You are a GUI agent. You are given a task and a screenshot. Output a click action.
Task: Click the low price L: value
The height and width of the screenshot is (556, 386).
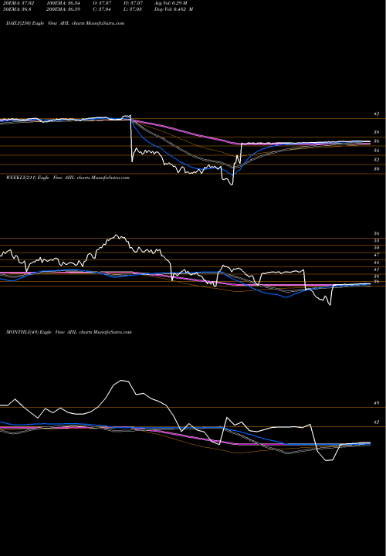coord(132,9)
